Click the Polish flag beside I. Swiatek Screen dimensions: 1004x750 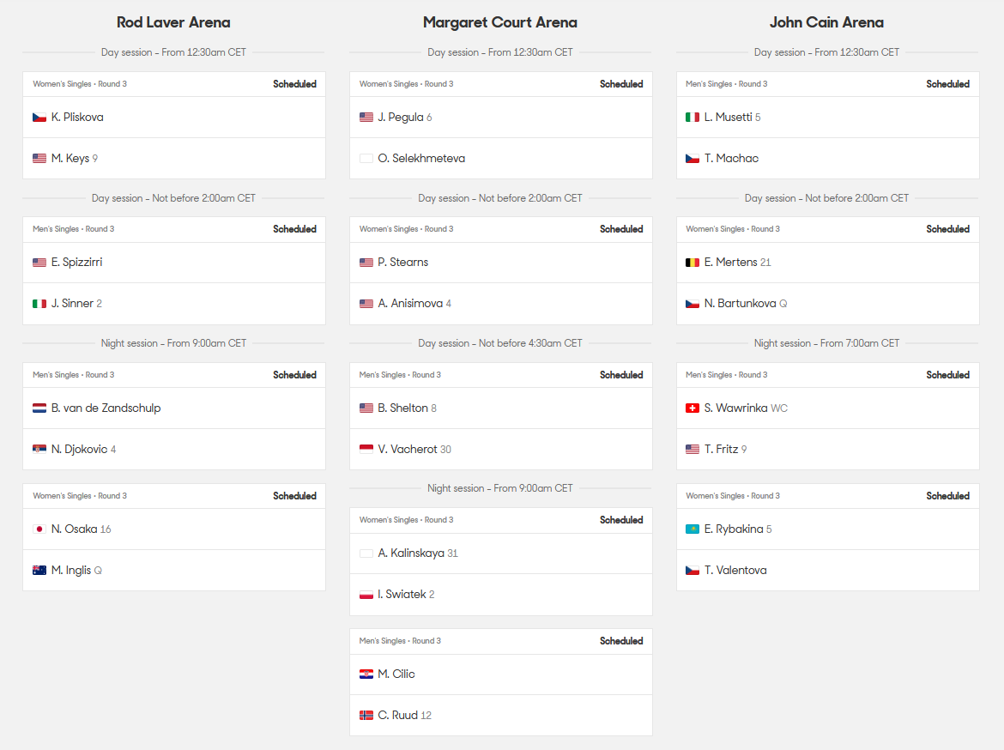366,595
